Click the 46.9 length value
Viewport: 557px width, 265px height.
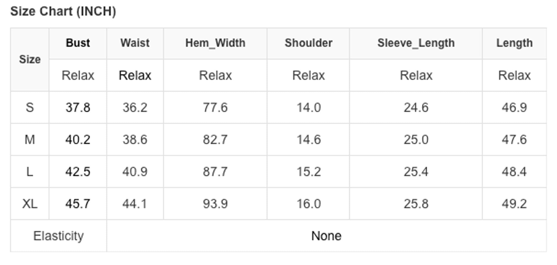(514, 107)
